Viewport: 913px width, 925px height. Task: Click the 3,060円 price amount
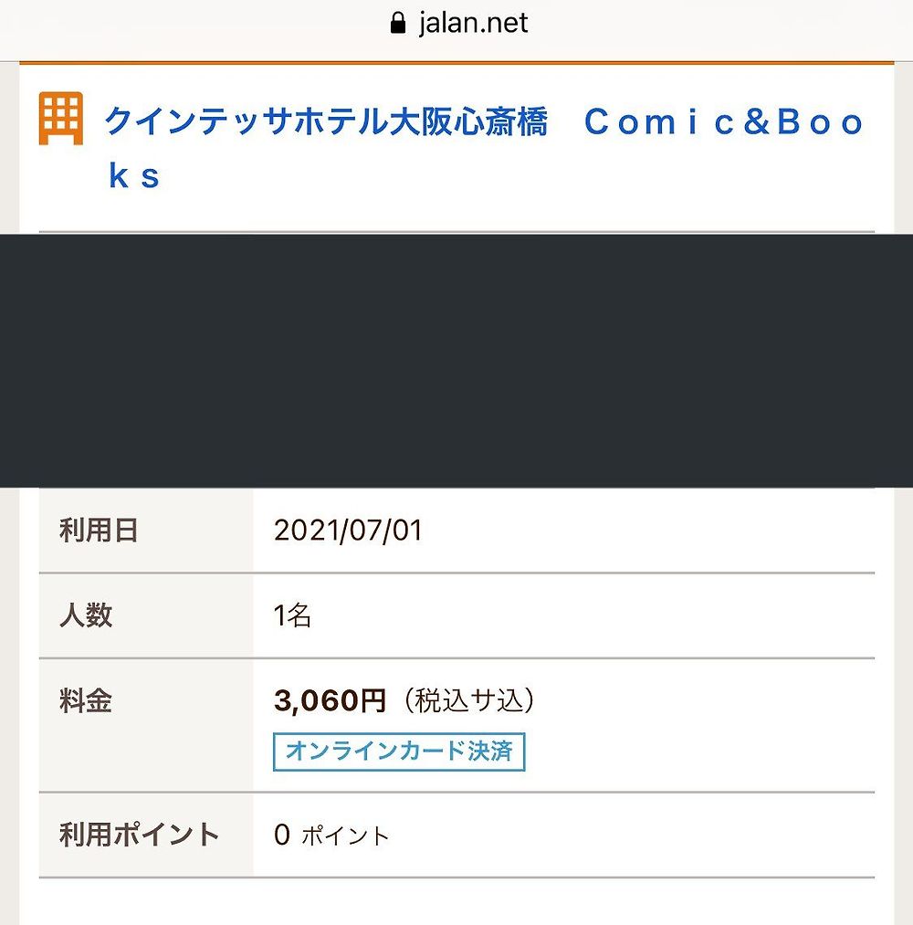coord(330,700)
